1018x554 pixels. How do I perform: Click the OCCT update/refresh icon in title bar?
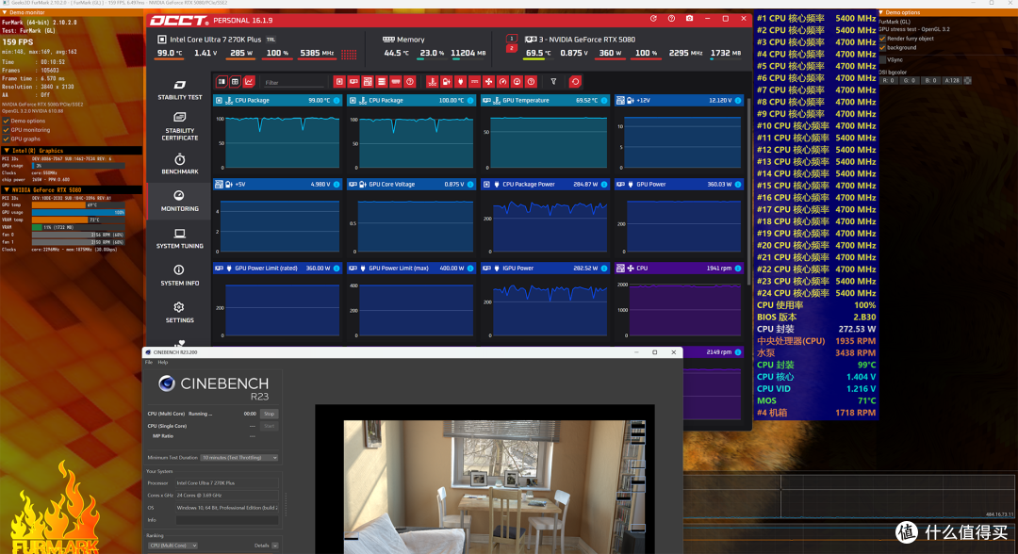(653, 19)
